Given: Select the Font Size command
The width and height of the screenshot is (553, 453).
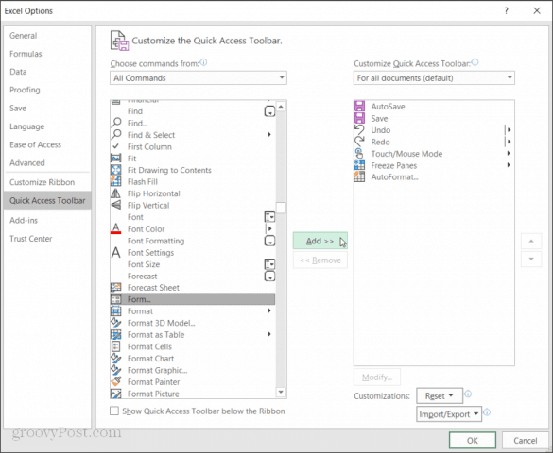Looking at the screenshot, I should (x=193, y=264).
